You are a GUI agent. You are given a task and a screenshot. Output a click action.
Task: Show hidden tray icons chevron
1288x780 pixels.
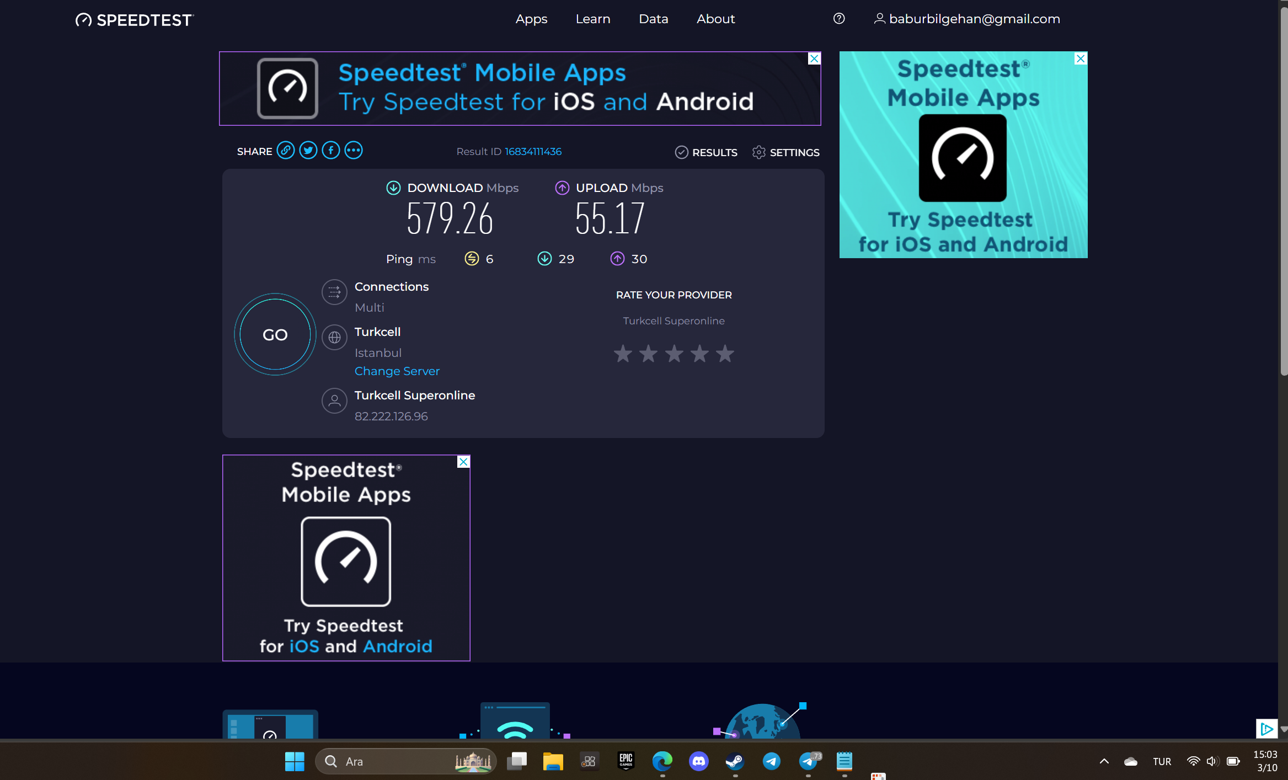[x=1104, y=761]
